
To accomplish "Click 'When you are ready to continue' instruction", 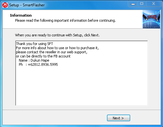I will (57, 35).
